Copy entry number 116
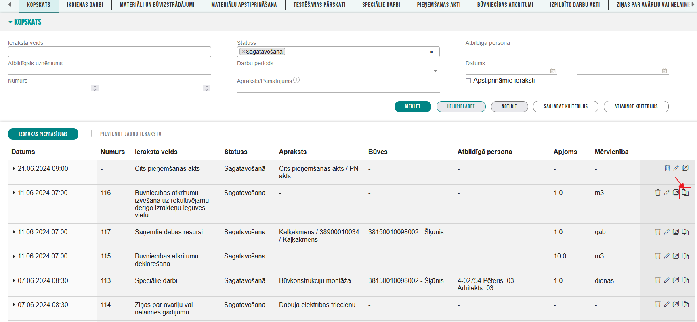 [x=685, y=193]
